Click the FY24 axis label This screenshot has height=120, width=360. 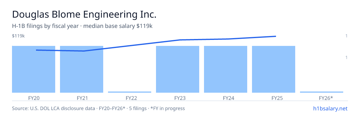pos(226,98)
